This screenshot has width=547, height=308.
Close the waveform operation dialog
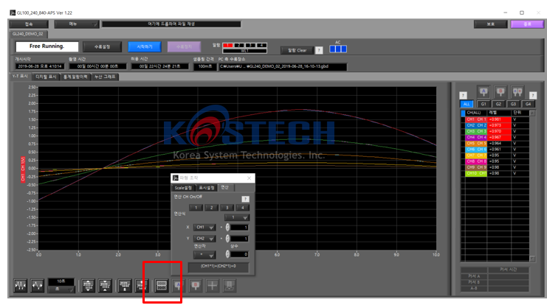pos(249,178)
